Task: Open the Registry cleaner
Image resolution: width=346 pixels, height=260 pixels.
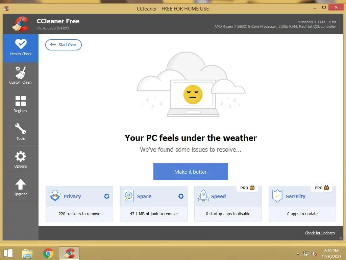Action: point(21,104)
